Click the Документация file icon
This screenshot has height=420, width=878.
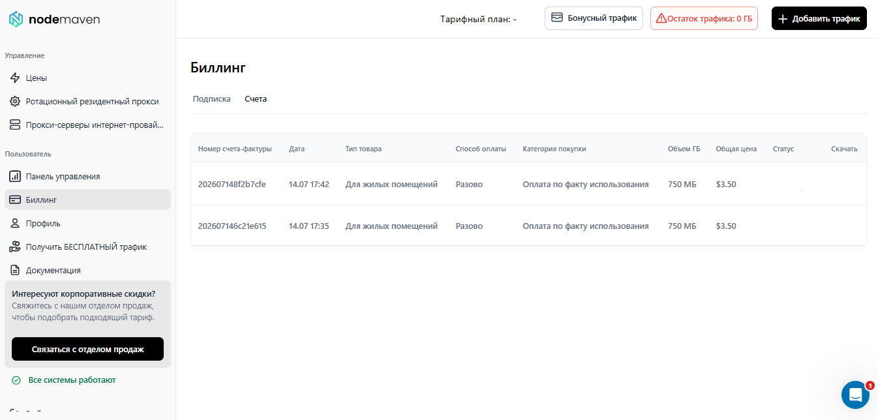coord(15,271)
